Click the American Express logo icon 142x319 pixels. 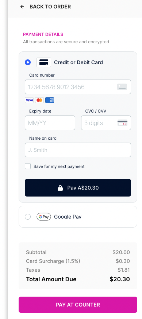click(50, 100)
